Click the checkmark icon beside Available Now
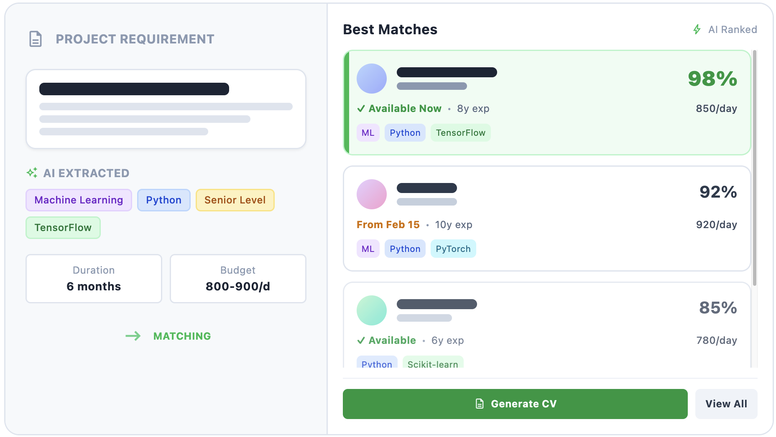Screen dimensions: 776x437 tap(360, 108)
